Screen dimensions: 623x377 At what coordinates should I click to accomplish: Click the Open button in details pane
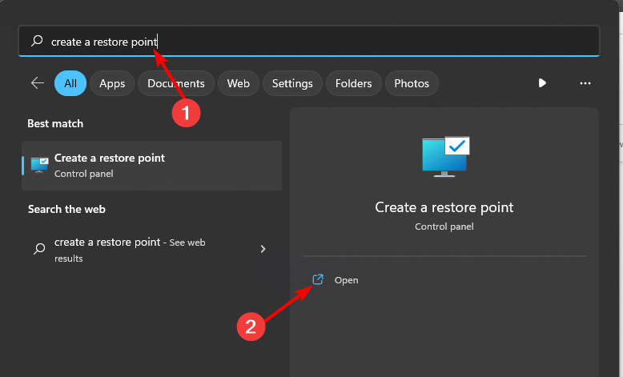click(346, 280)
